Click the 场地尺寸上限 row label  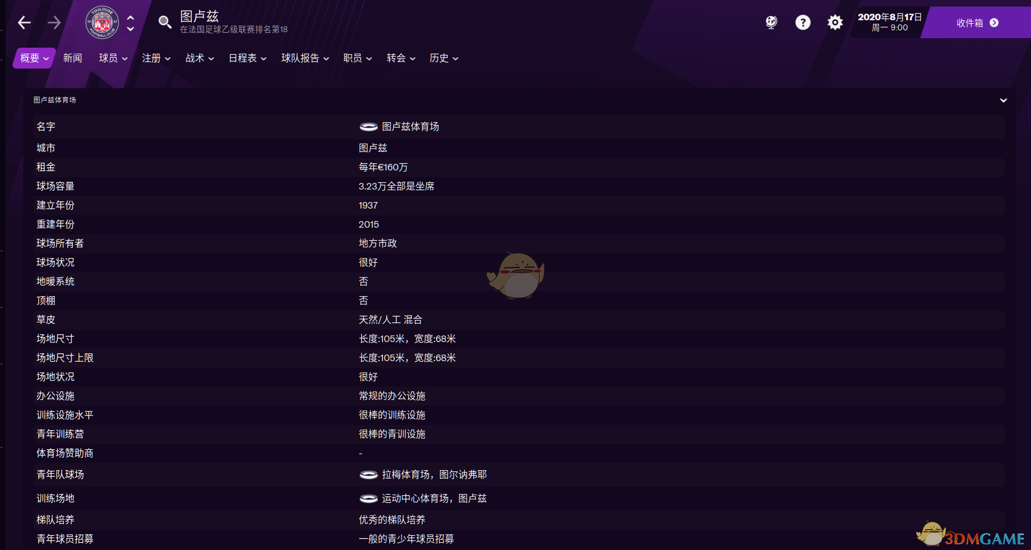tap(65, 358)
